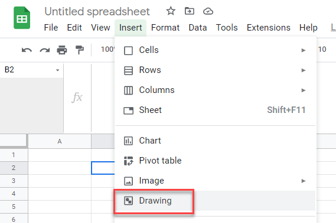The height and width of the screenshot is (223, 336).
Task: Click the move to folder icon
Action: click(190, 11)
